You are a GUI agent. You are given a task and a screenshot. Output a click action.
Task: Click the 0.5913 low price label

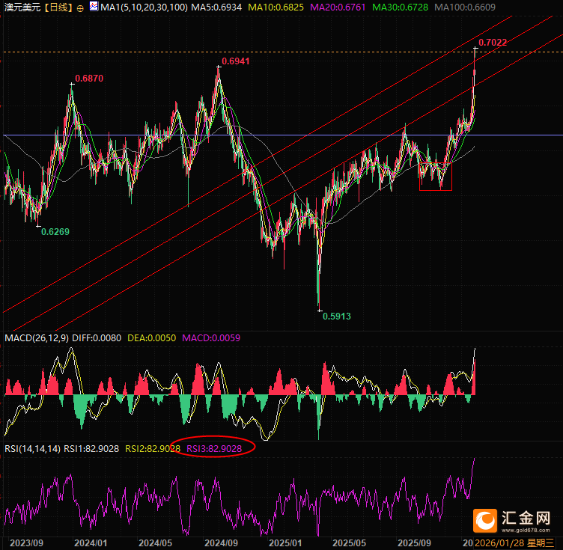(x=336, y=317)
